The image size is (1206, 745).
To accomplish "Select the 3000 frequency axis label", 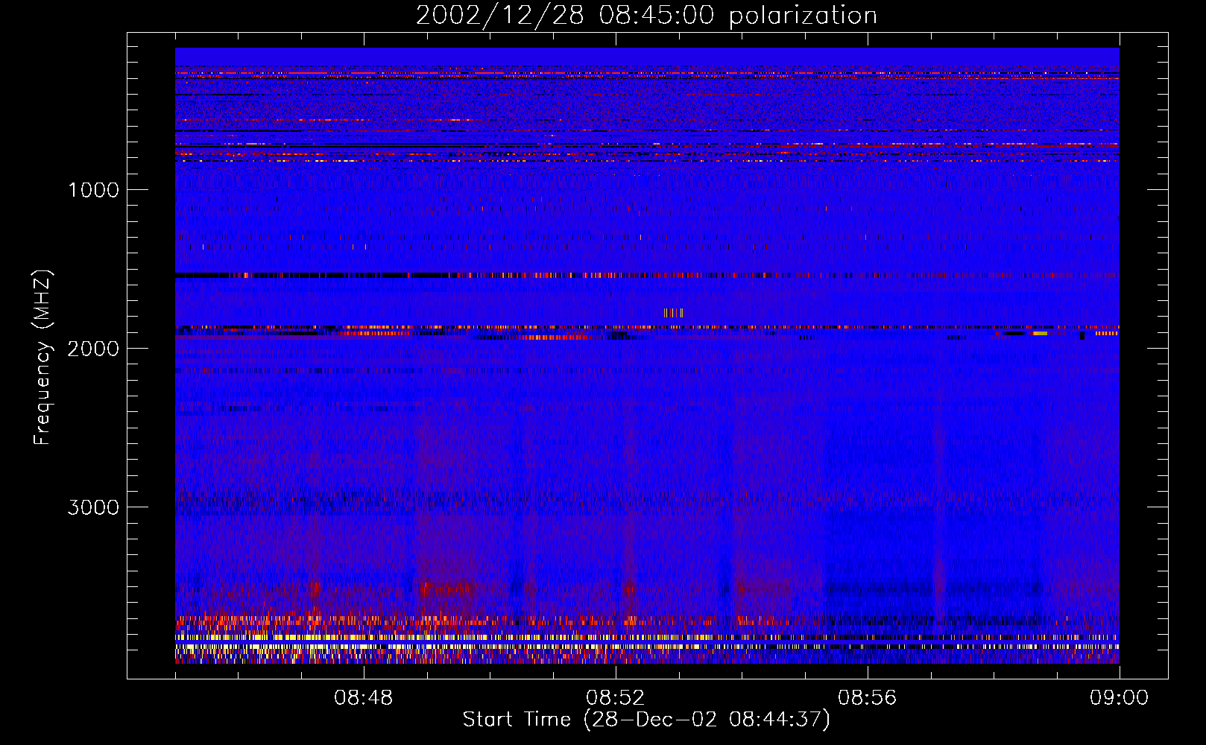I will click(x=93, y=507).
